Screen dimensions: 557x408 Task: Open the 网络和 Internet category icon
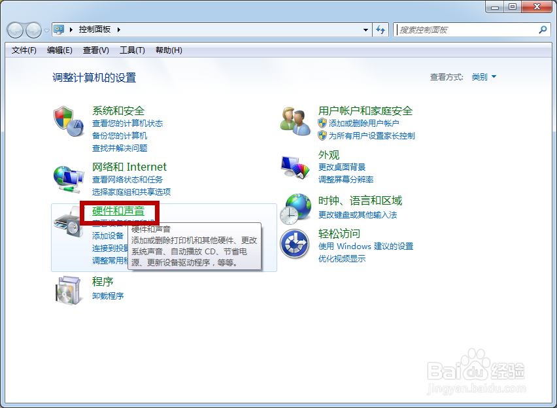click(x=69, y=177)
